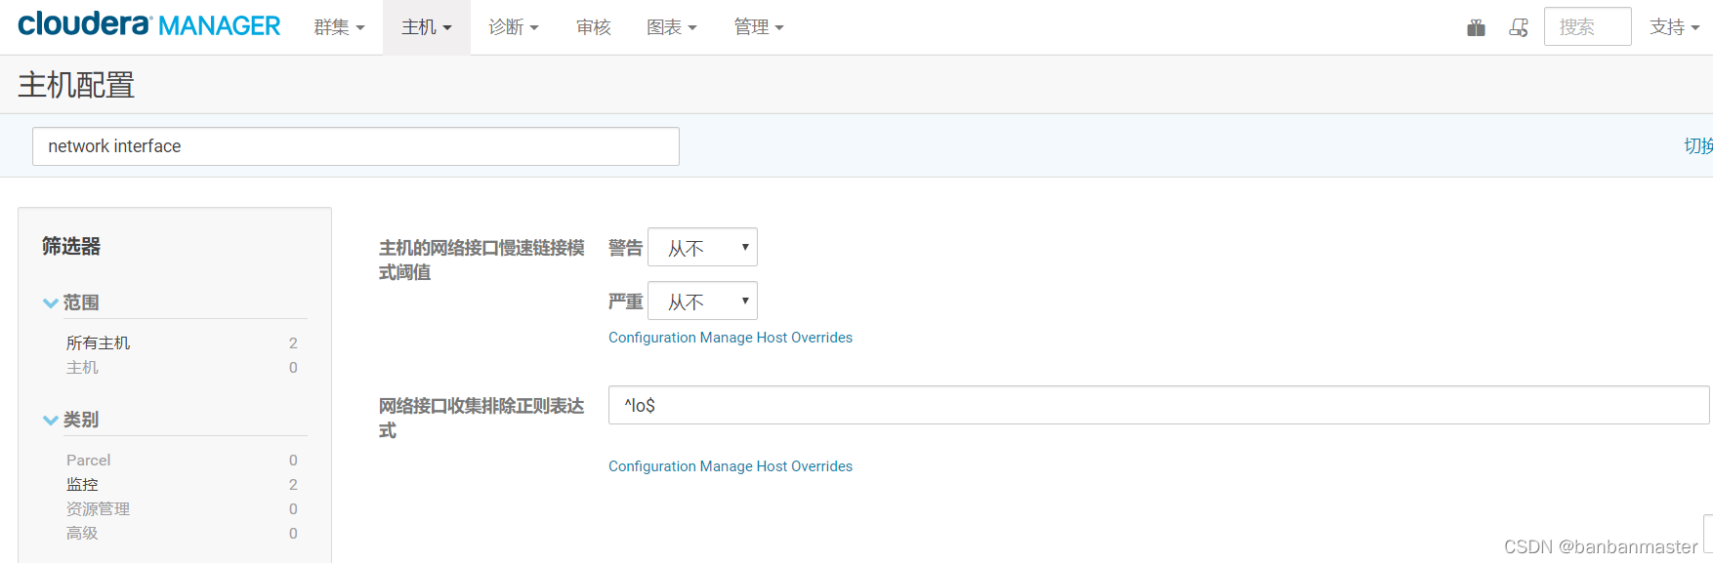The image size is (1713, 563).
Task: Select the 所有主机 scope filter
Action: pos(98,343)
